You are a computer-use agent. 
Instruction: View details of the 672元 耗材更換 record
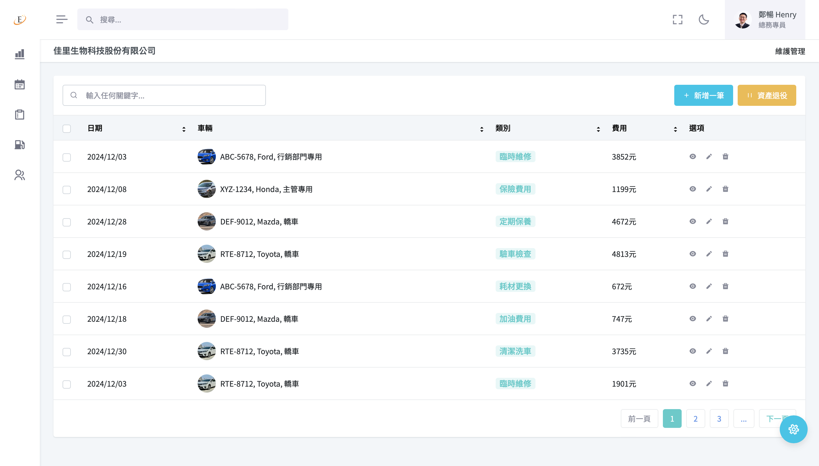(693, 286)
